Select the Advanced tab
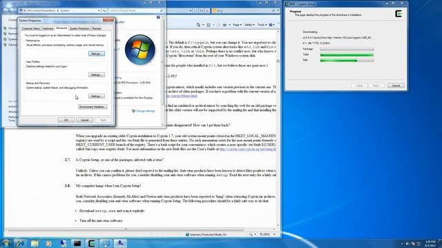This screenshot has height=248, width=442. pyautogui.click(x=61, y=28)
